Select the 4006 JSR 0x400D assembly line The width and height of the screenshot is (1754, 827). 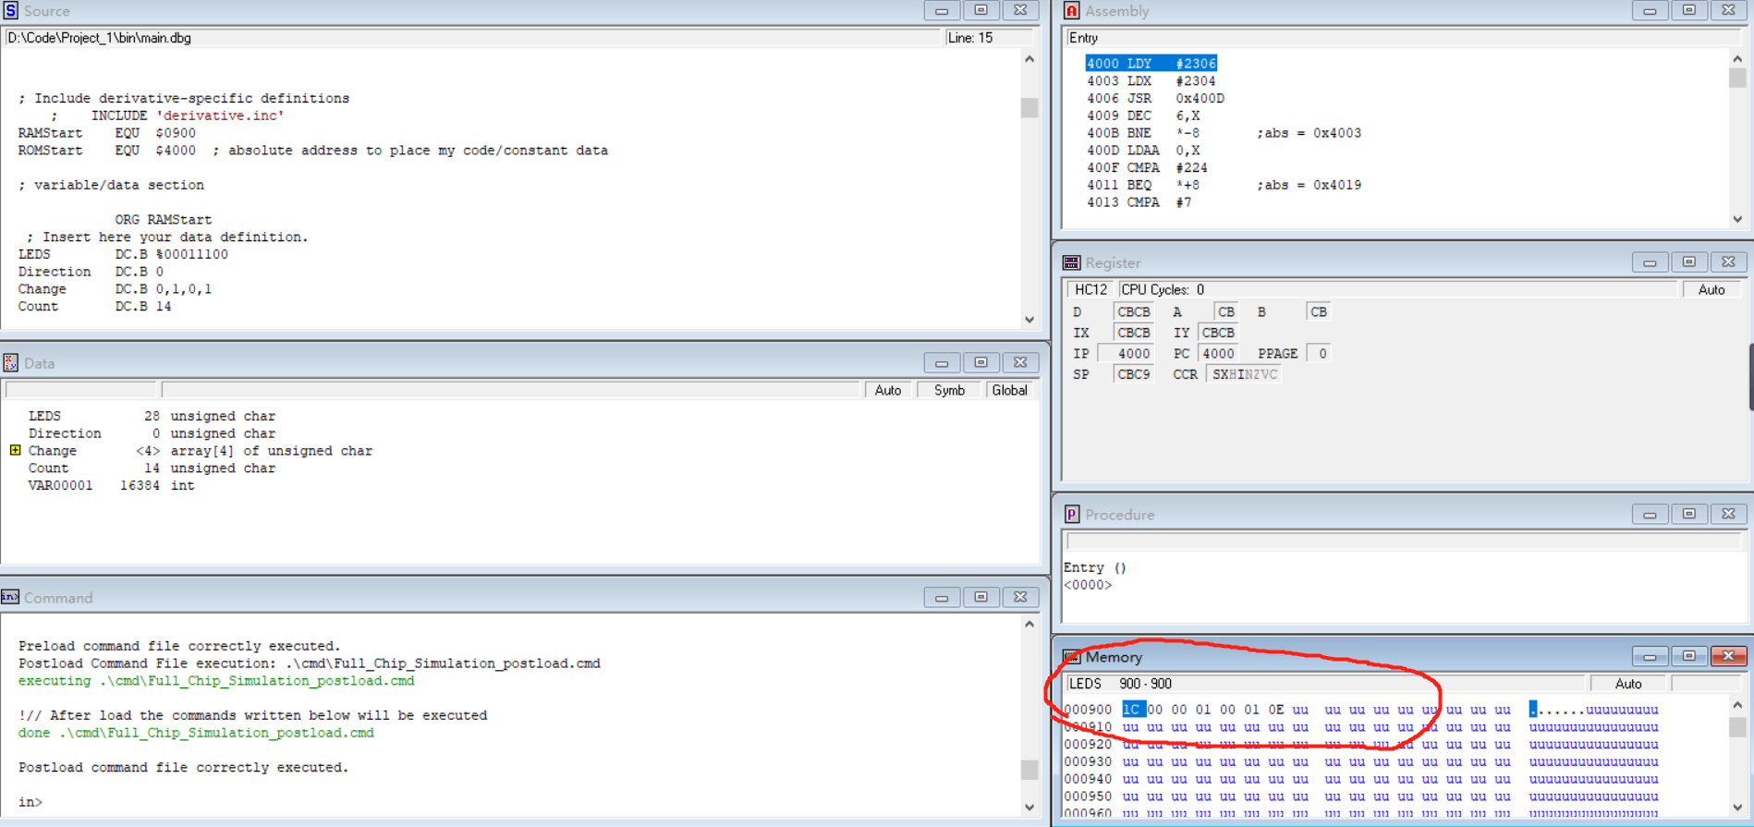(1154, 98)
